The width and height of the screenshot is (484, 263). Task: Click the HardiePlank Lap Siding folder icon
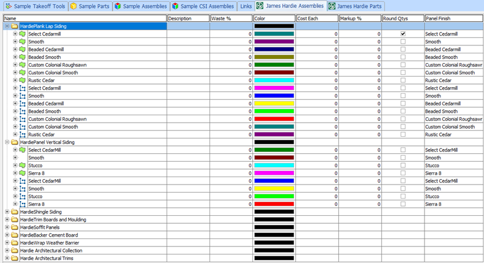tap(15, 26)
